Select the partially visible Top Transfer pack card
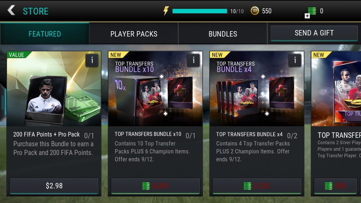361x203 pixels. pyautogui.click(x=336, y=123)
